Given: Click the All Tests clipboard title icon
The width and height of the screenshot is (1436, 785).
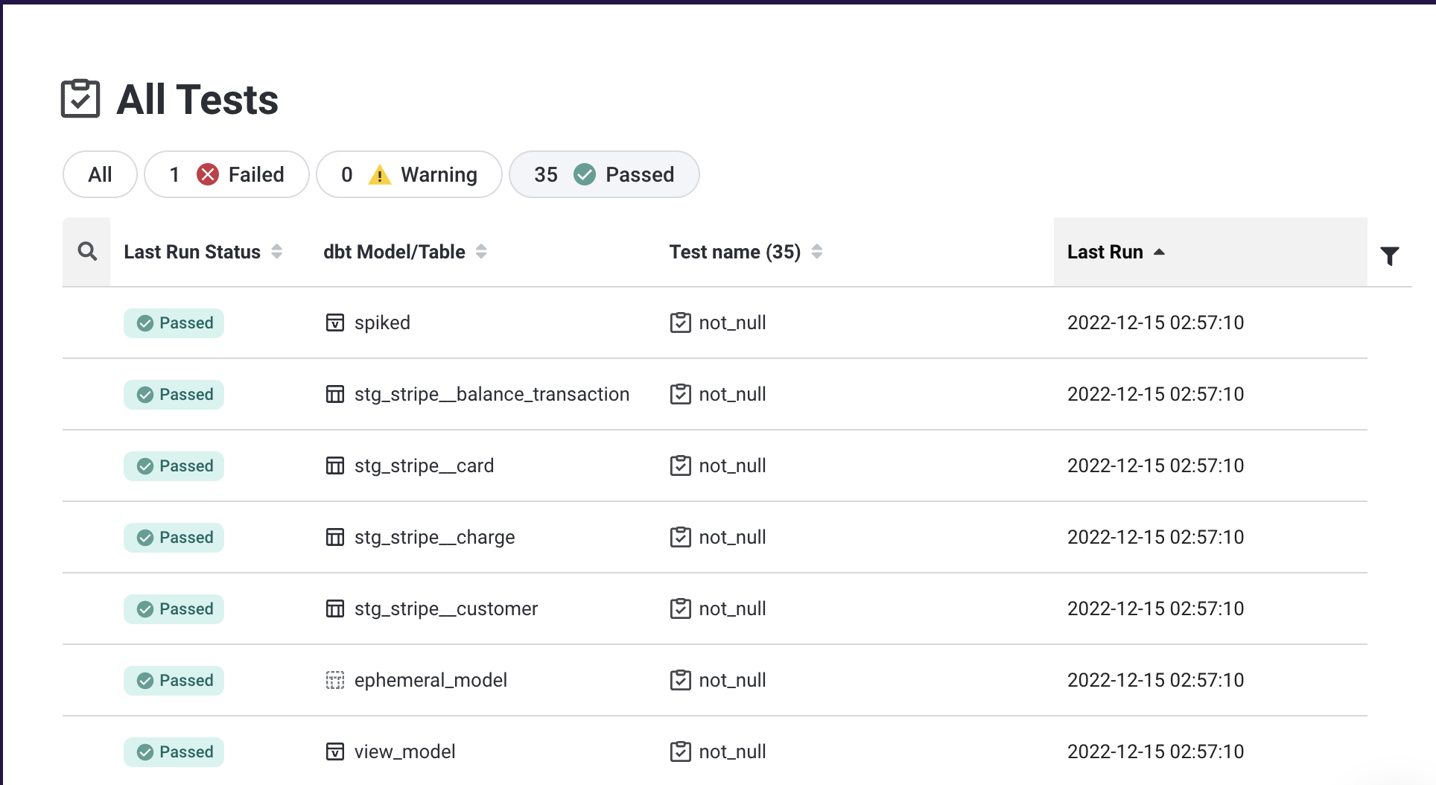Looking at the screenshot, I should click(x=80, y=99).
